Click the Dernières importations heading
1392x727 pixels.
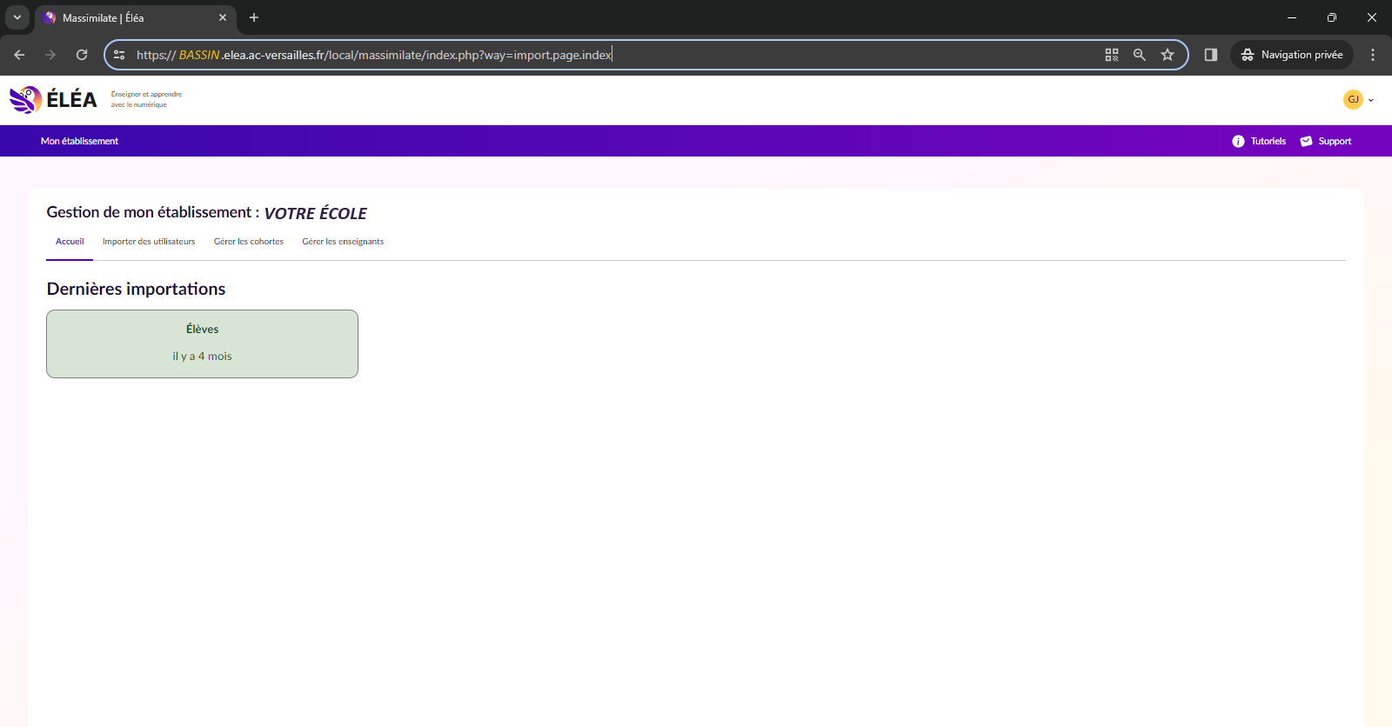tap(136, 289)
